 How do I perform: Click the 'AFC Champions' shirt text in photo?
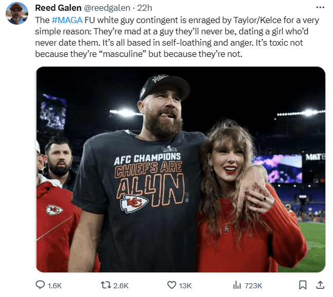coord(147,156)
